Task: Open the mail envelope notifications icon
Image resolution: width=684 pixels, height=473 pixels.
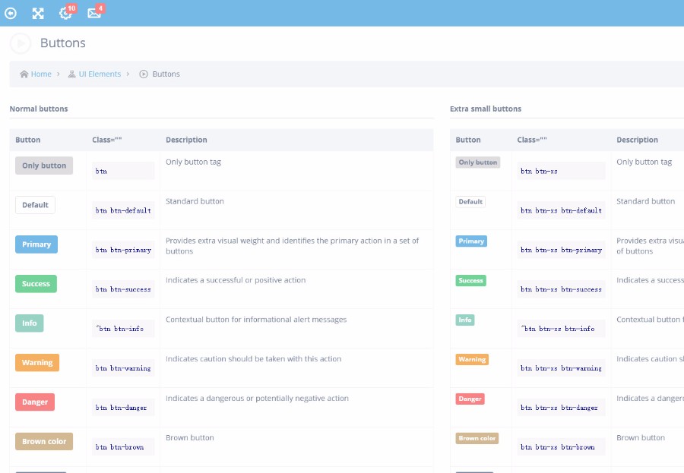Action: (x=94, y=13)
